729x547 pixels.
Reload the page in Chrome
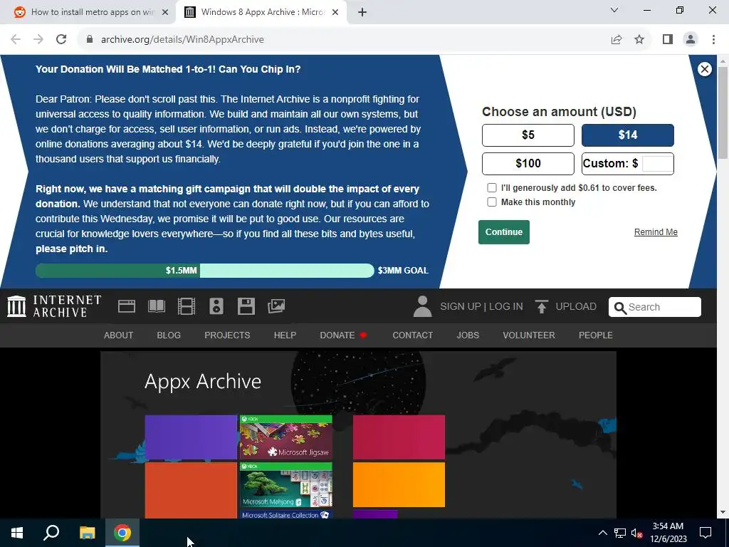point(61,40)
